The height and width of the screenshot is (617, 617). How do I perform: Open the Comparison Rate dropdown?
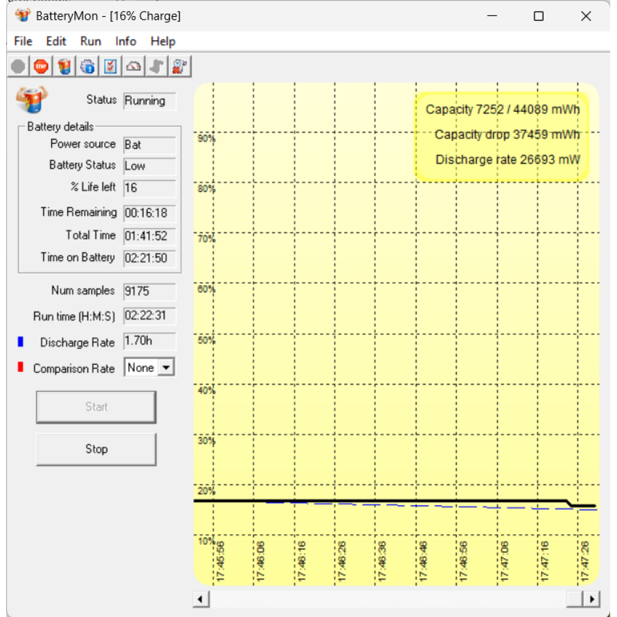click(x=165, y=368)
